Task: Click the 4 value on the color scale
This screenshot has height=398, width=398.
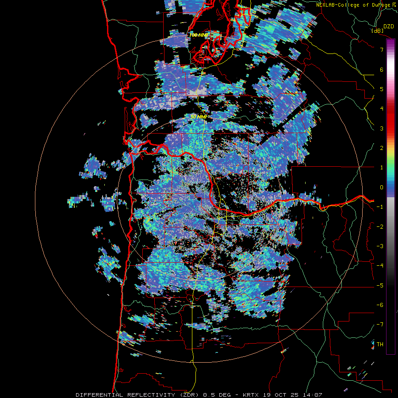Action: (382, 109)
